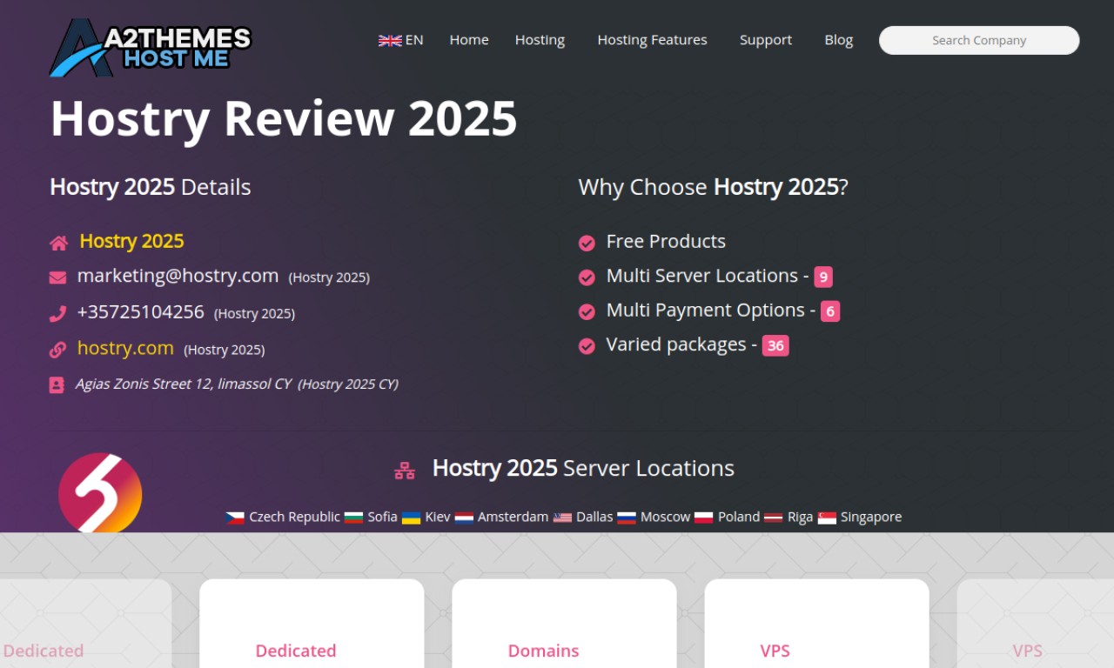The height and width of the screenshot is (668, 1114).
Task: Go to the Home menu item
Action: point(469,40)
